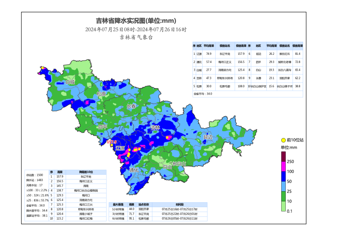Viewport: 338px width, 242px height.
Task: Click the red 157.9 peak value label
Action: (x=111, y=142)
